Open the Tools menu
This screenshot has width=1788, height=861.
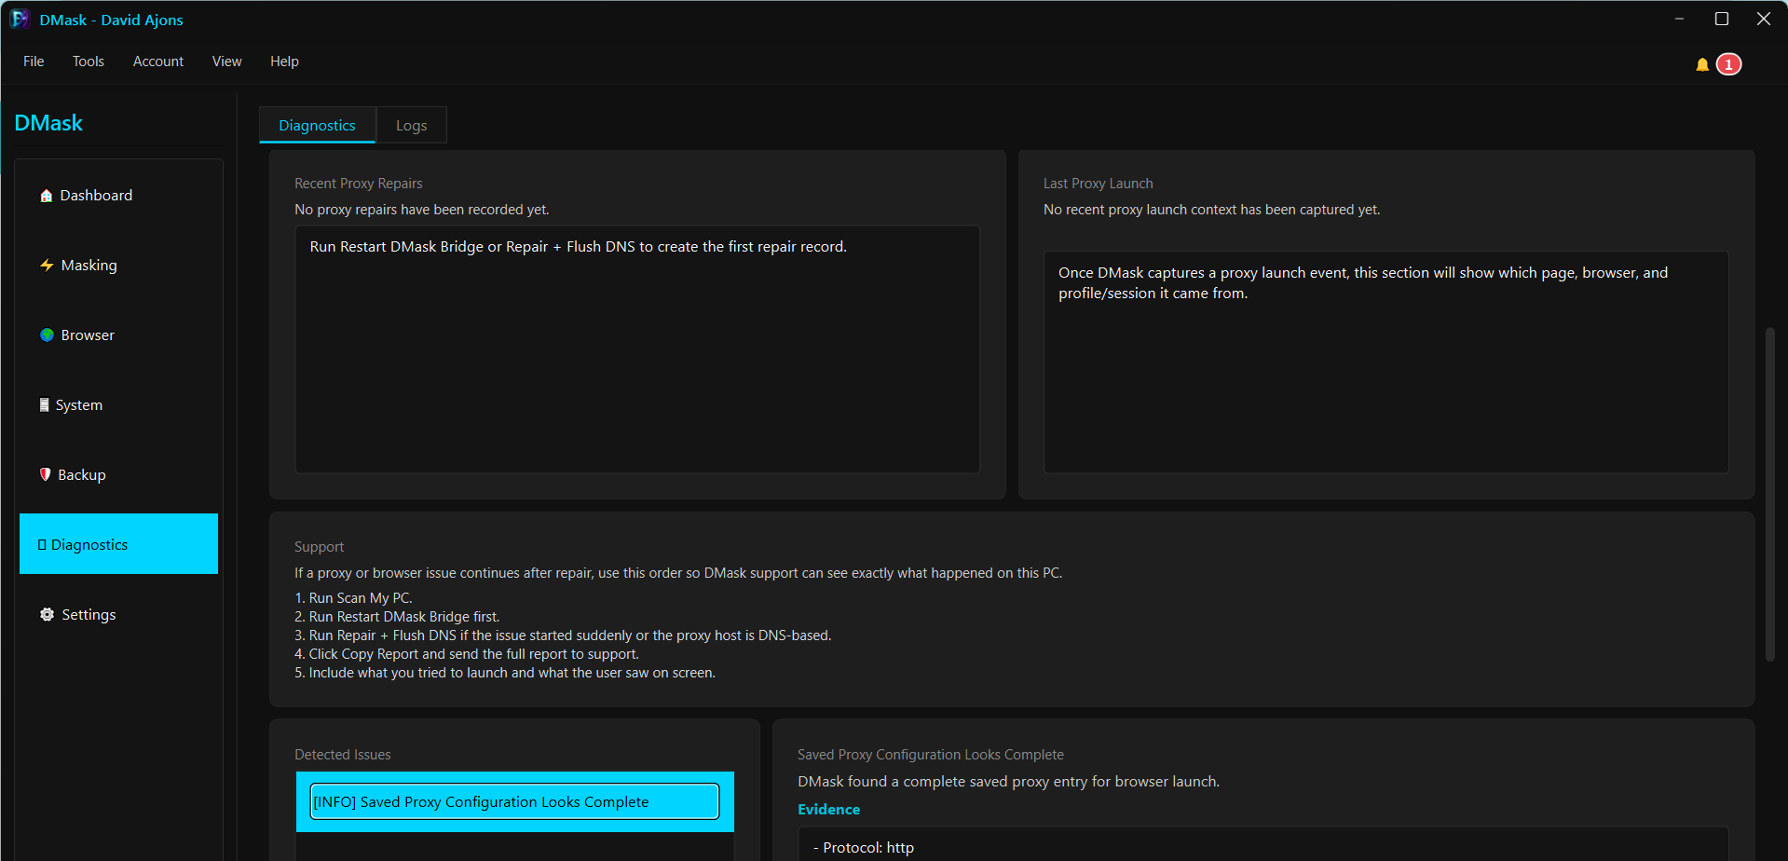[89, 61]
